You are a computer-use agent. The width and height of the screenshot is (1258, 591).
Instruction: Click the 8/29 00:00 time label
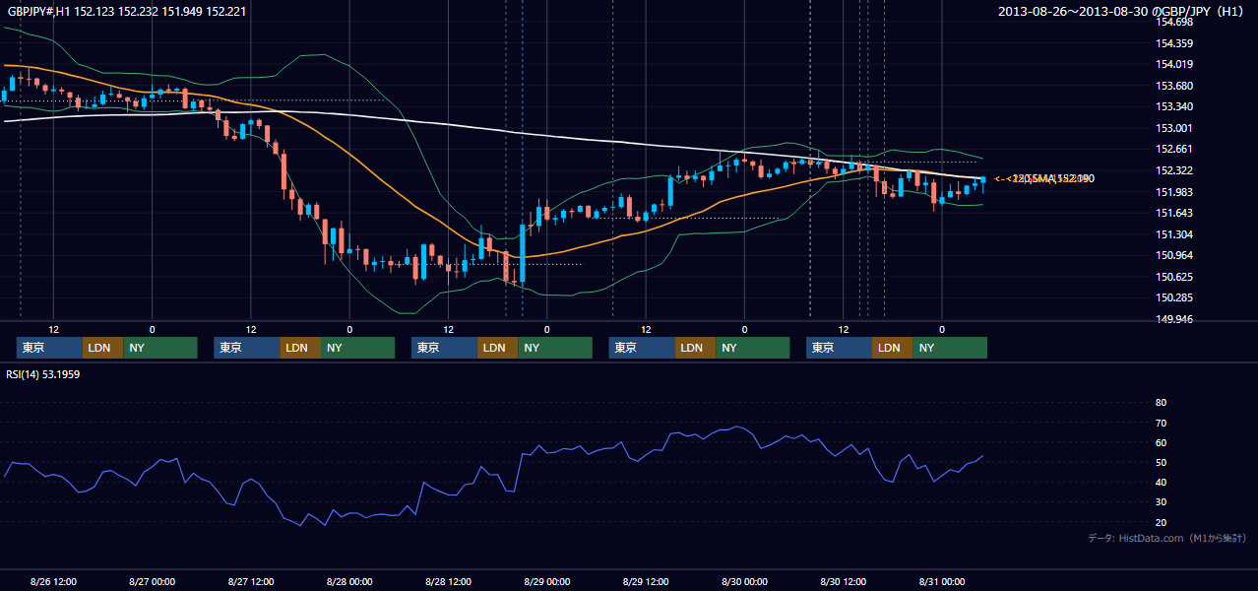click(547, 581)
